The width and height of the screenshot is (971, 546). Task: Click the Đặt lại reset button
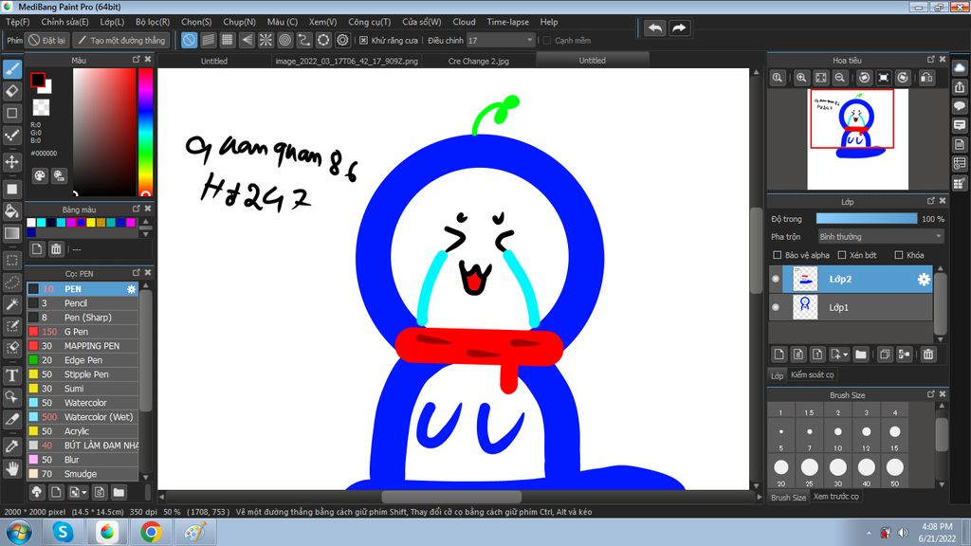pyautogui.click(x=46, y=40)
